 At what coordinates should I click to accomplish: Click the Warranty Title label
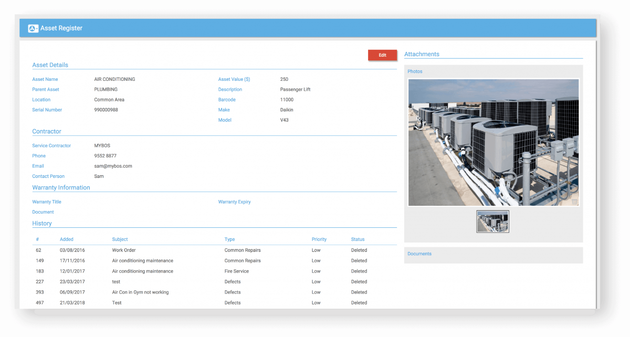tap(47, 202)
